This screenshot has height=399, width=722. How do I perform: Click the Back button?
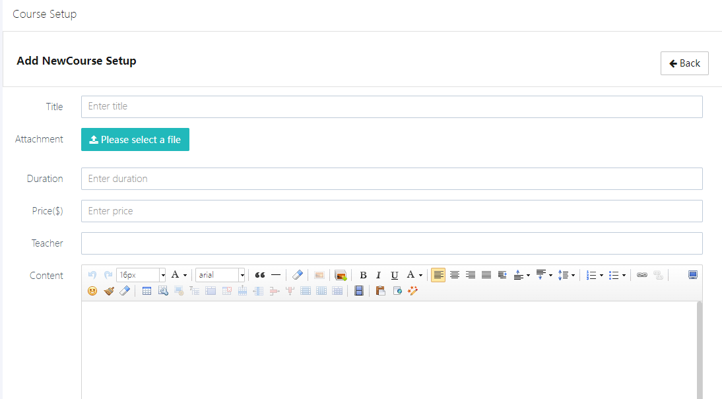[x=684, y=63]
